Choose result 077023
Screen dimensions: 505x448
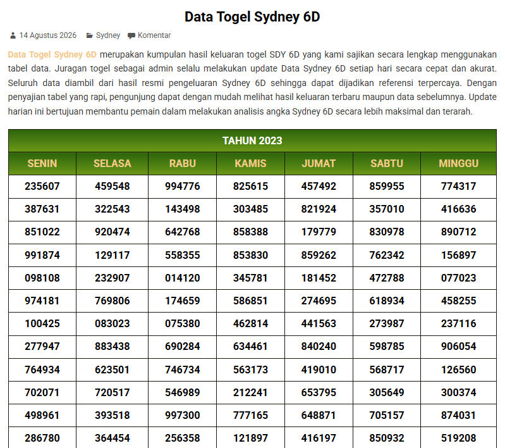coord(458,278)
